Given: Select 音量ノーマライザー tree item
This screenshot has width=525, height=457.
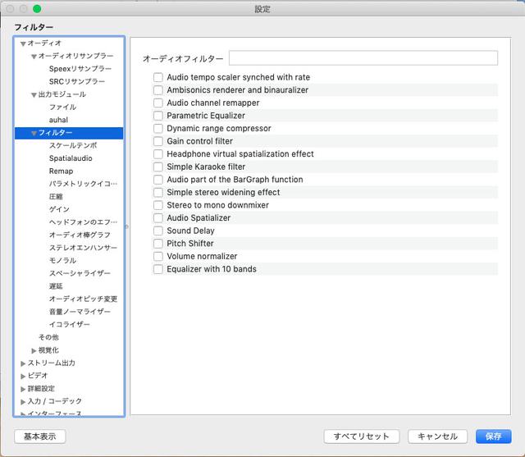Looking at the screenshot, I should click(x=80, y=312).
